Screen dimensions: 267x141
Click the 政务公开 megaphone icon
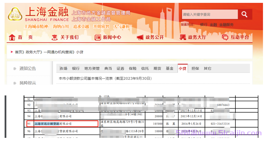tap(140, 37)
